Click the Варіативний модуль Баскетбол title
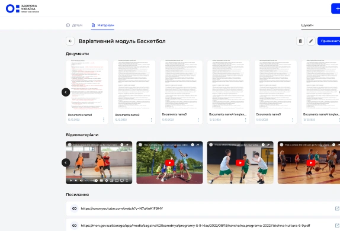Image resolution: width=340 pixels, height=231 pixels. [x=122, y=41]
